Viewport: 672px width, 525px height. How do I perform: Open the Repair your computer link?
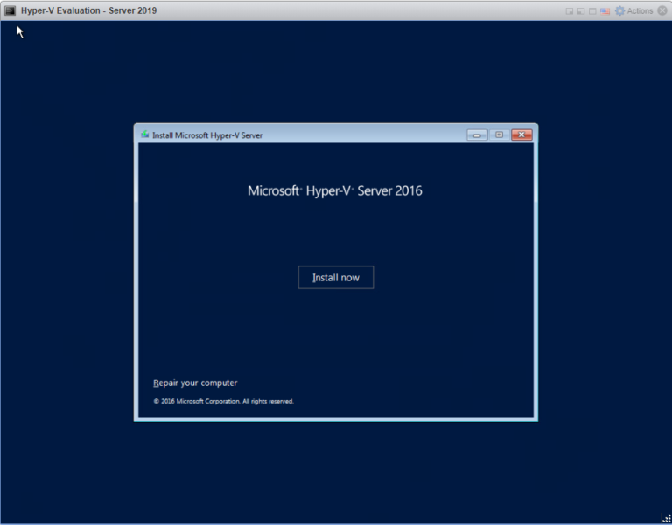[x=195, y=383]
